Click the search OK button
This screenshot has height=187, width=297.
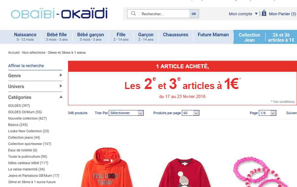coord(194,14)
